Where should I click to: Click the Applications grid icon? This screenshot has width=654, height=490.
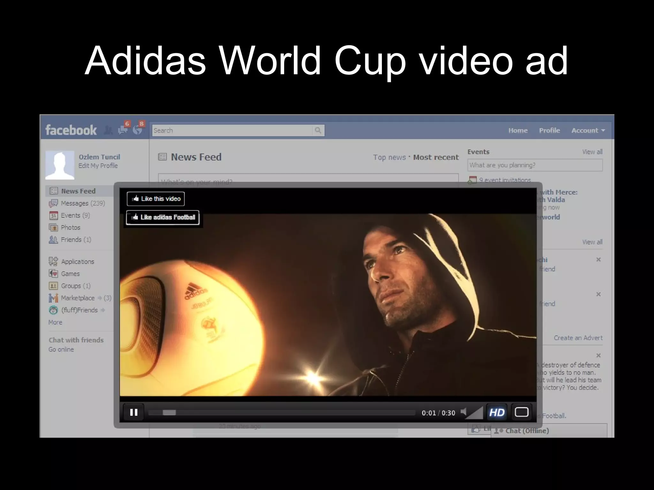[53, 262]
